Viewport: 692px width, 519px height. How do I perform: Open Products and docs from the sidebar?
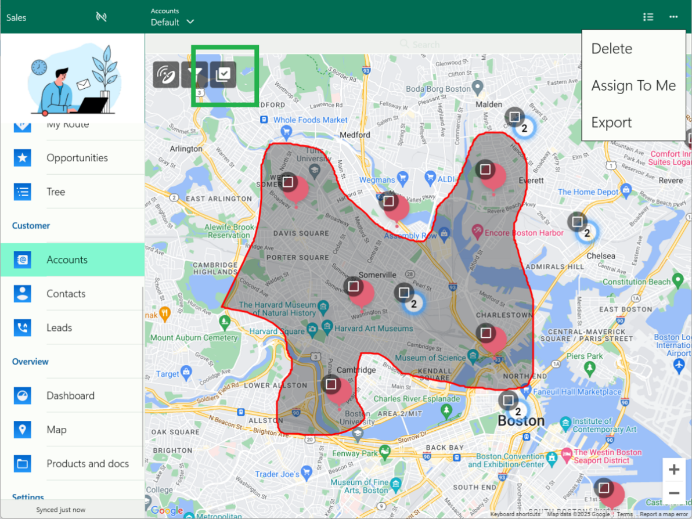tap(87, 463)
